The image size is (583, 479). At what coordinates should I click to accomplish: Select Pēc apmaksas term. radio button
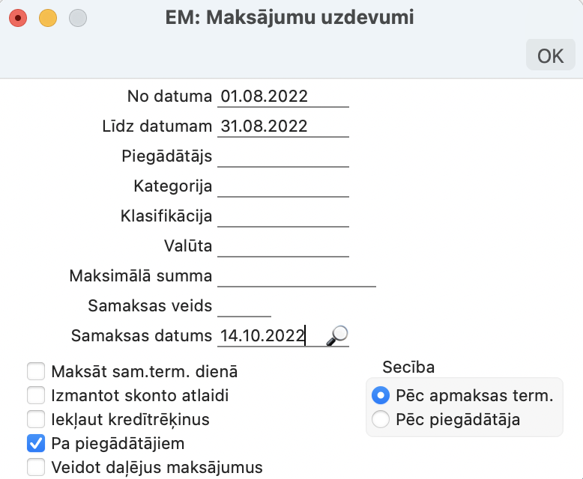click(x=381, y=395)
